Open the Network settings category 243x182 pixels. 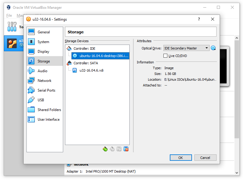click(x=44, y=81)
